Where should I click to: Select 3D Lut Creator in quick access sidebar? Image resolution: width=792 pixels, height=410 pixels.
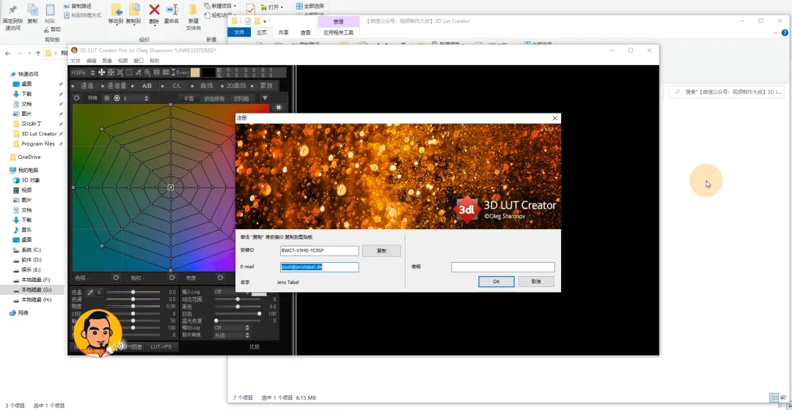click(38, 134)
